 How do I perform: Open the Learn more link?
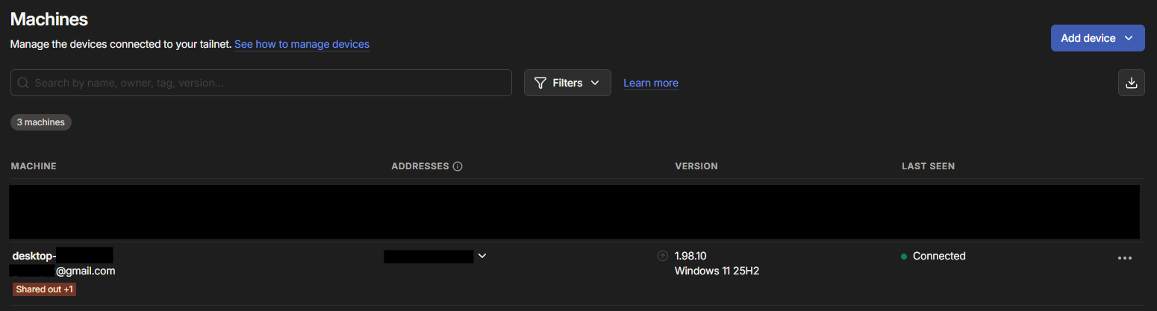[651, 83]
